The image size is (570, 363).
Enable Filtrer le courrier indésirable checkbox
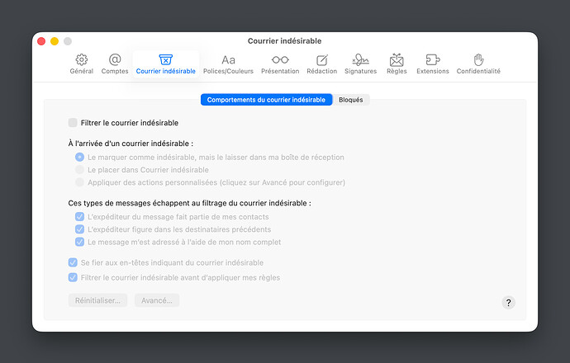pyautogui.click(x=73, y=122)
